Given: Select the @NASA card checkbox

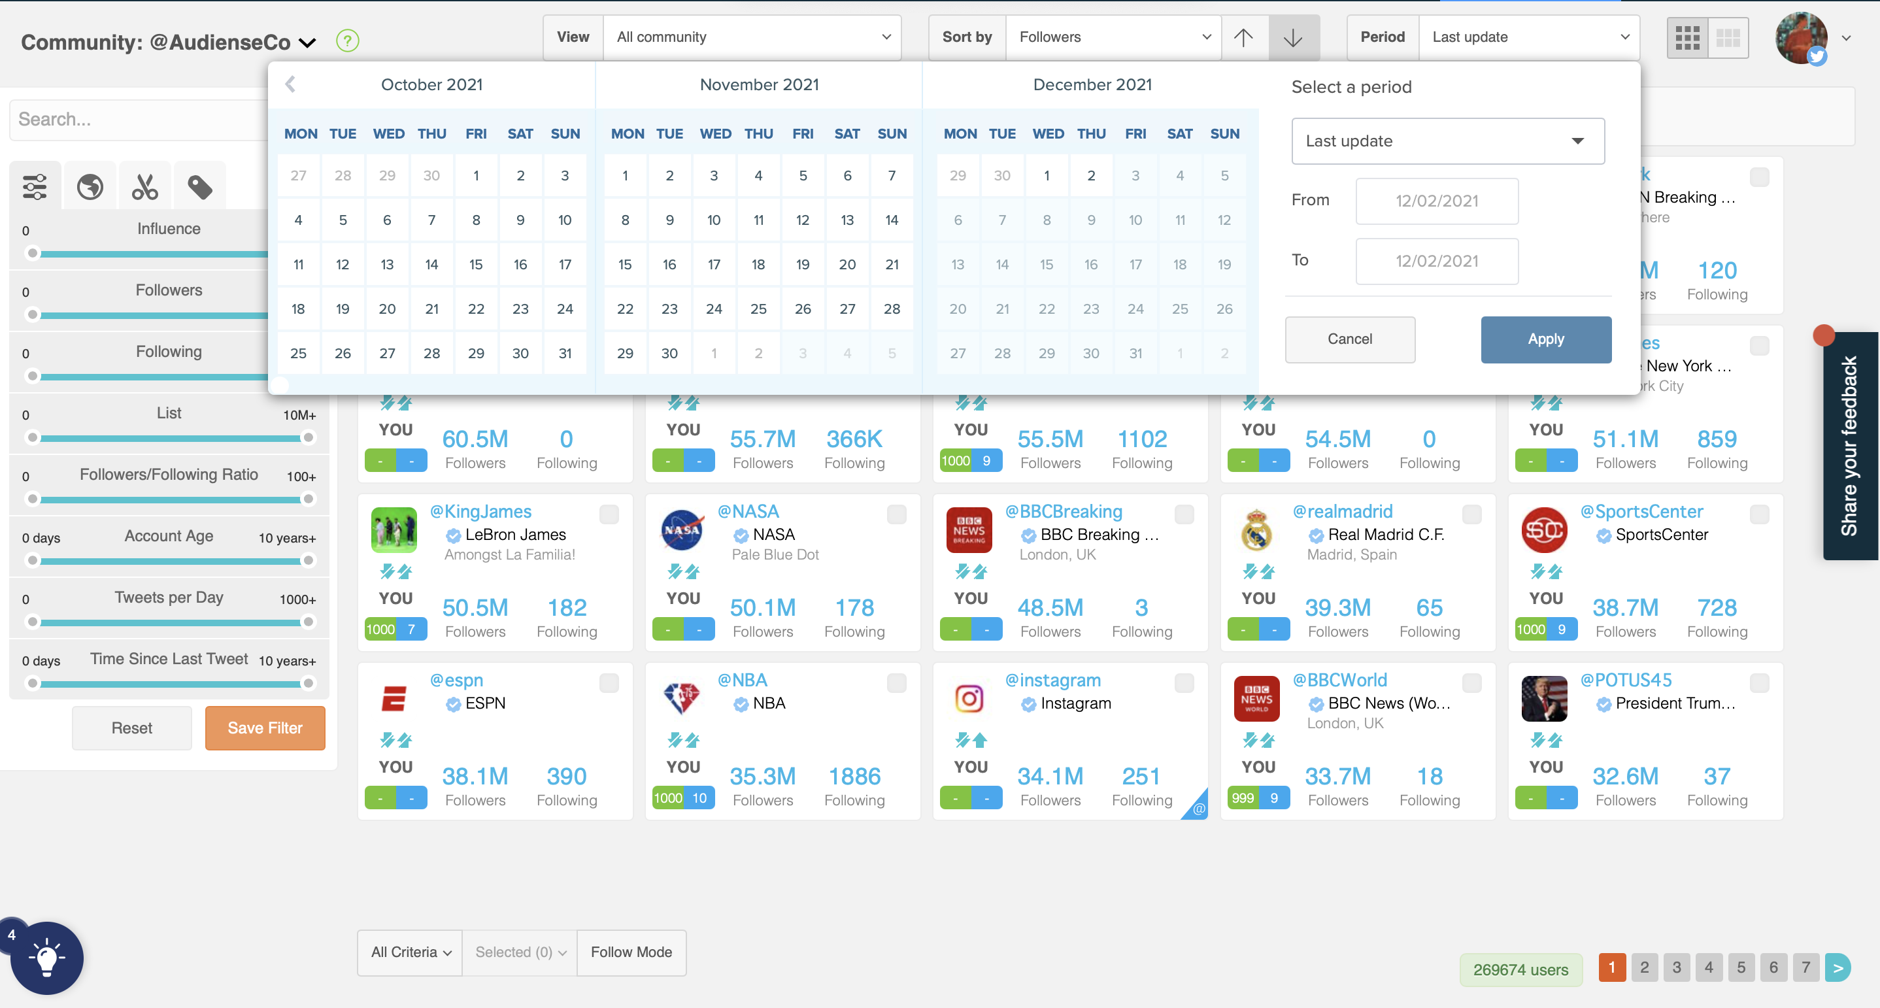Looking at the screenshot, I should coord(896,514).
